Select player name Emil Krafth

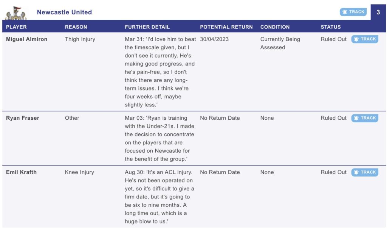click(21, 172)
